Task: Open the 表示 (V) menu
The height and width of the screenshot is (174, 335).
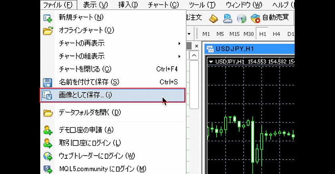Action: click(x=96, y=5)
